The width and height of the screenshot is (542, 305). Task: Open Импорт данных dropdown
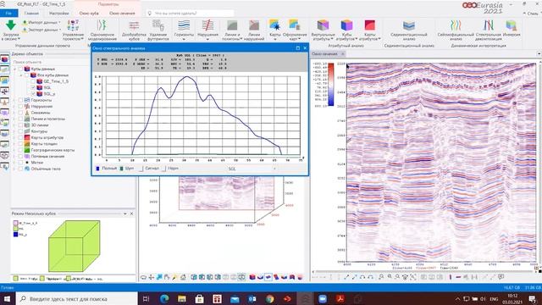(41, 22)
